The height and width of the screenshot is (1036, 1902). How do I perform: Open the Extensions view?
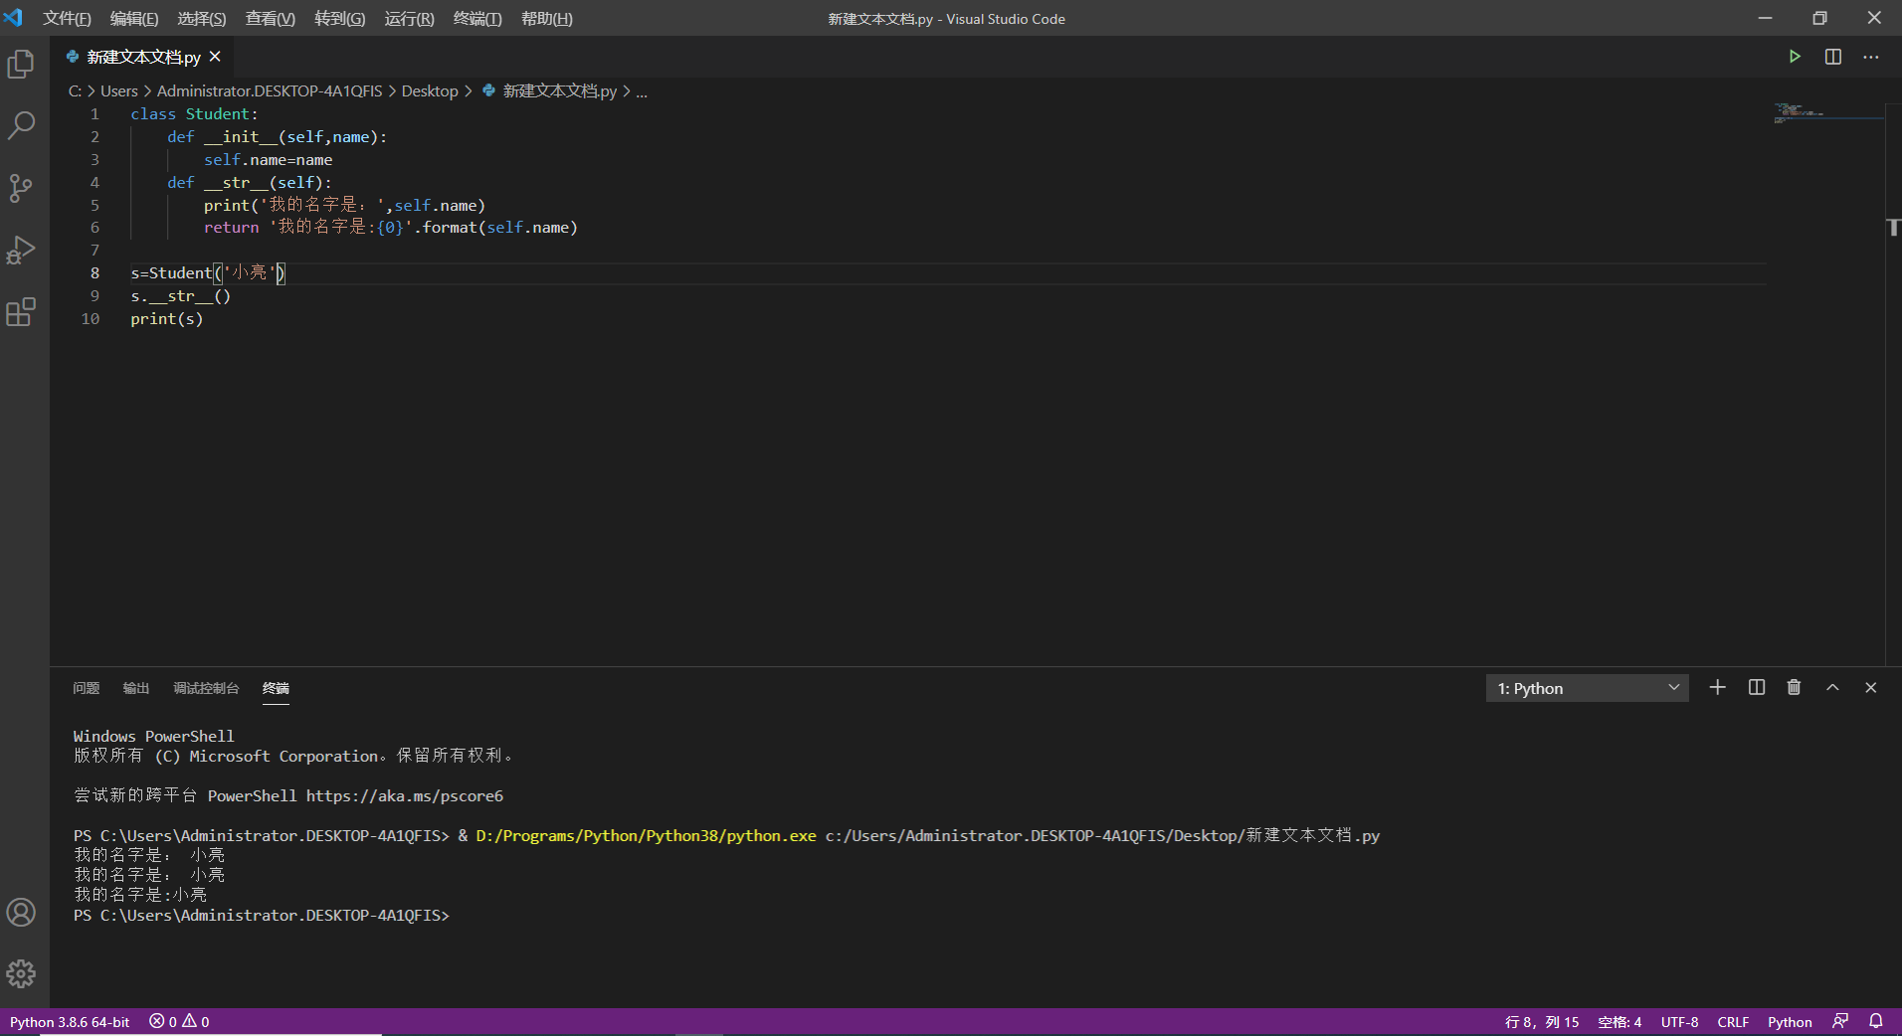(21, 312)
